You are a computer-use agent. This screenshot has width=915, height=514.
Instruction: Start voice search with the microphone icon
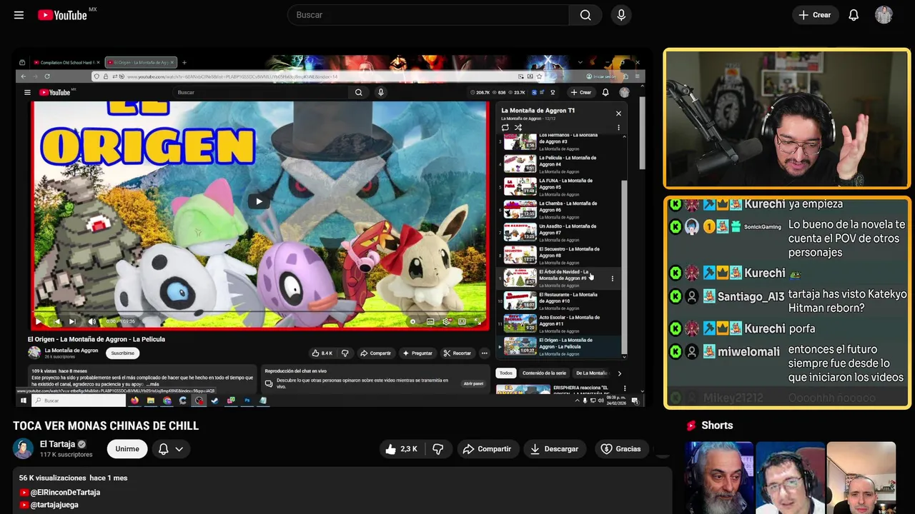pyautogui.click(x=621, y=15)
